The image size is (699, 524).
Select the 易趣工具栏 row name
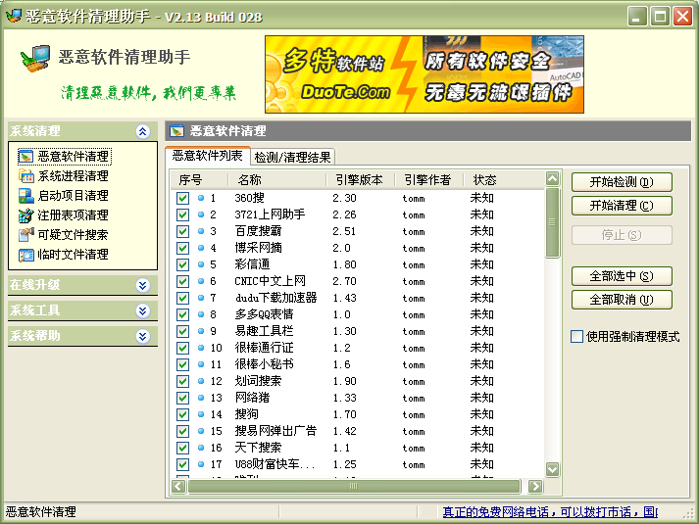click(264, 331)
